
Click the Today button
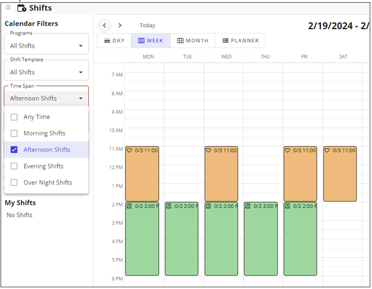(x=147, y=26)
